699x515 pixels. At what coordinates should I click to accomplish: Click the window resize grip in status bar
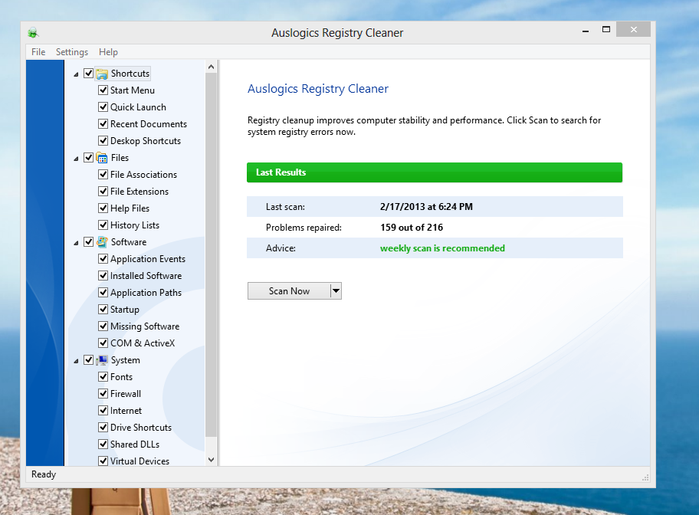645,477
